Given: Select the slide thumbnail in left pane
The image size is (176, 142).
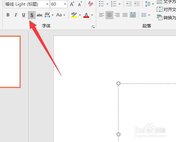Looking at the screenshot, I should pyautogui.click(x=10, y=62).
